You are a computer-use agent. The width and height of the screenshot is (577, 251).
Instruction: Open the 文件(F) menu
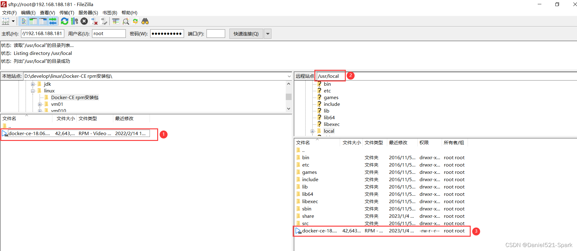(x=9, y=13)
